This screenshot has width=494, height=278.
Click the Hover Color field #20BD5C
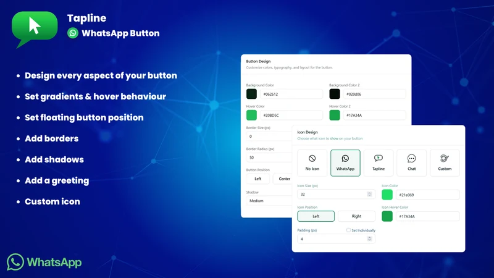(x=291, y=115)
